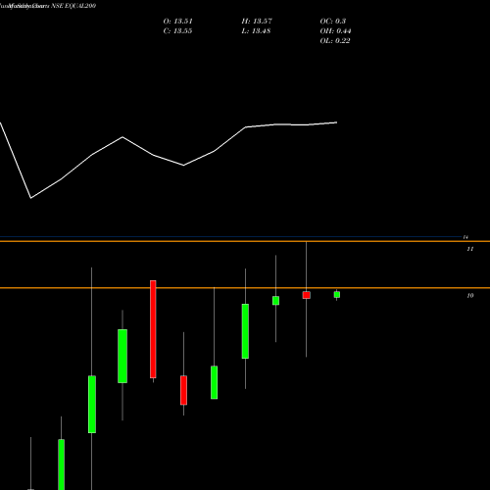Select the tallest red candlestick body

[x=153, y=329]
